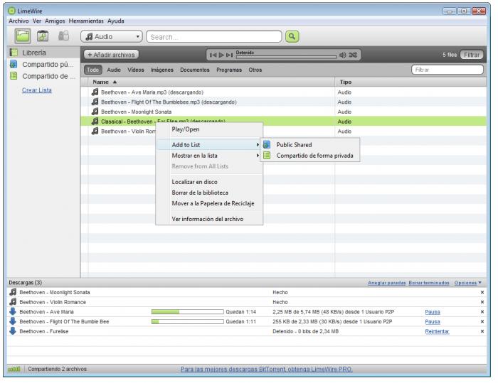The height and width of the screenshot is (383, 498).
Task: Click the Compartido público sidebar icon
Action: click(14, 64)
